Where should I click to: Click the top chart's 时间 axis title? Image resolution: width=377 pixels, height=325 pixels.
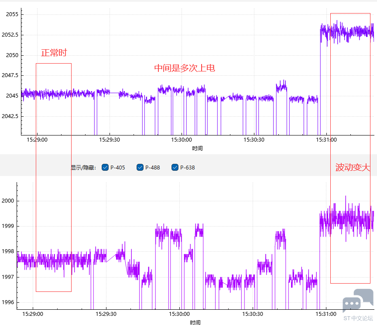coord(197,148)
